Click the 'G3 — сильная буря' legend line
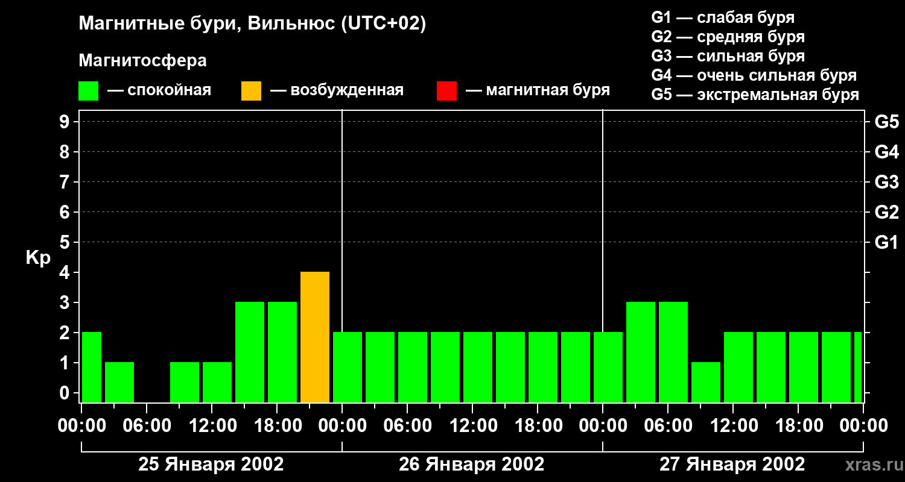Screen dimensions: 905x482 tap(728, 56)
